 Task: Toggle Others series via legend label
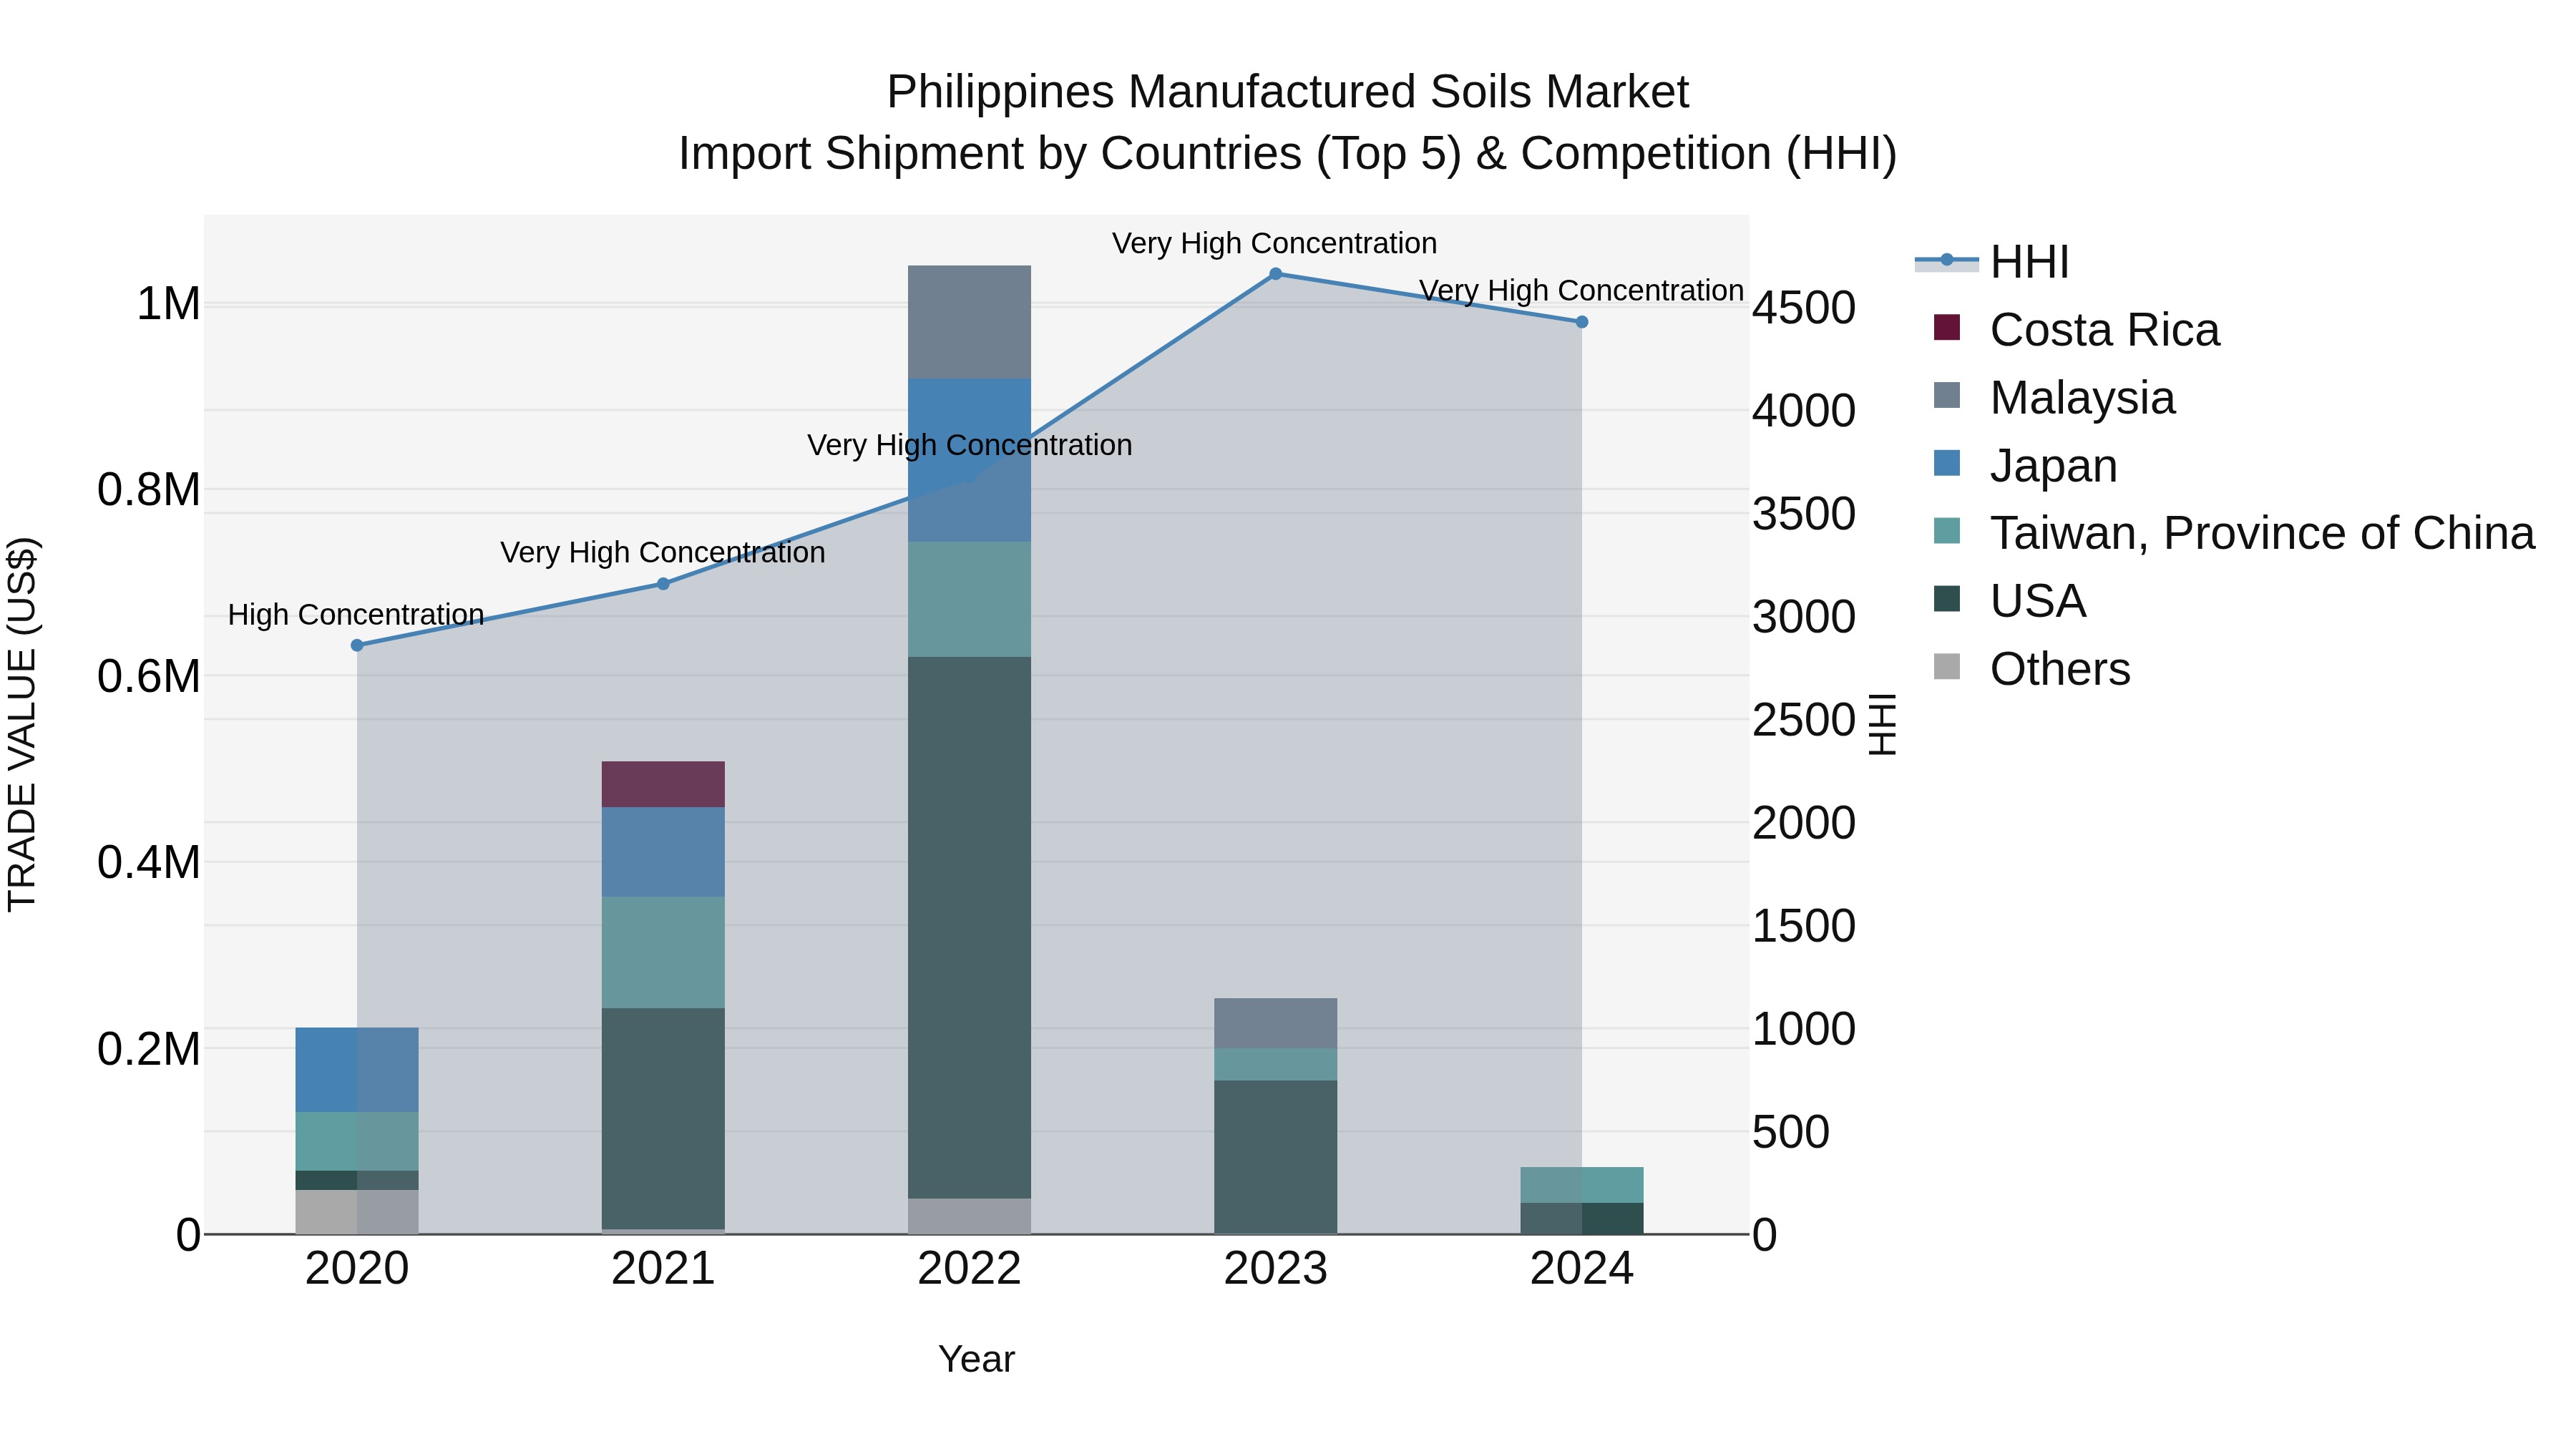[2060, 669]
